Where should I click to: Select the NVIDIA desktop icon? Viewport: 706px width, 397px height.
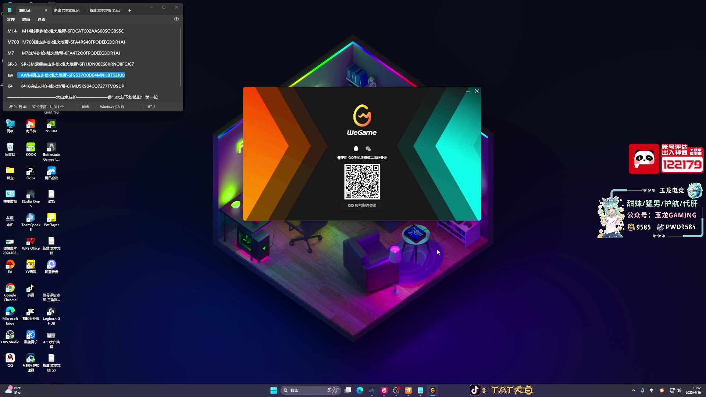(x=51, y=126)
